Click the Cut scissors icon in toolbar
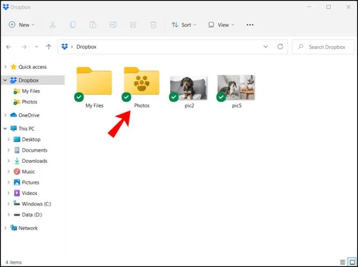 52,25
